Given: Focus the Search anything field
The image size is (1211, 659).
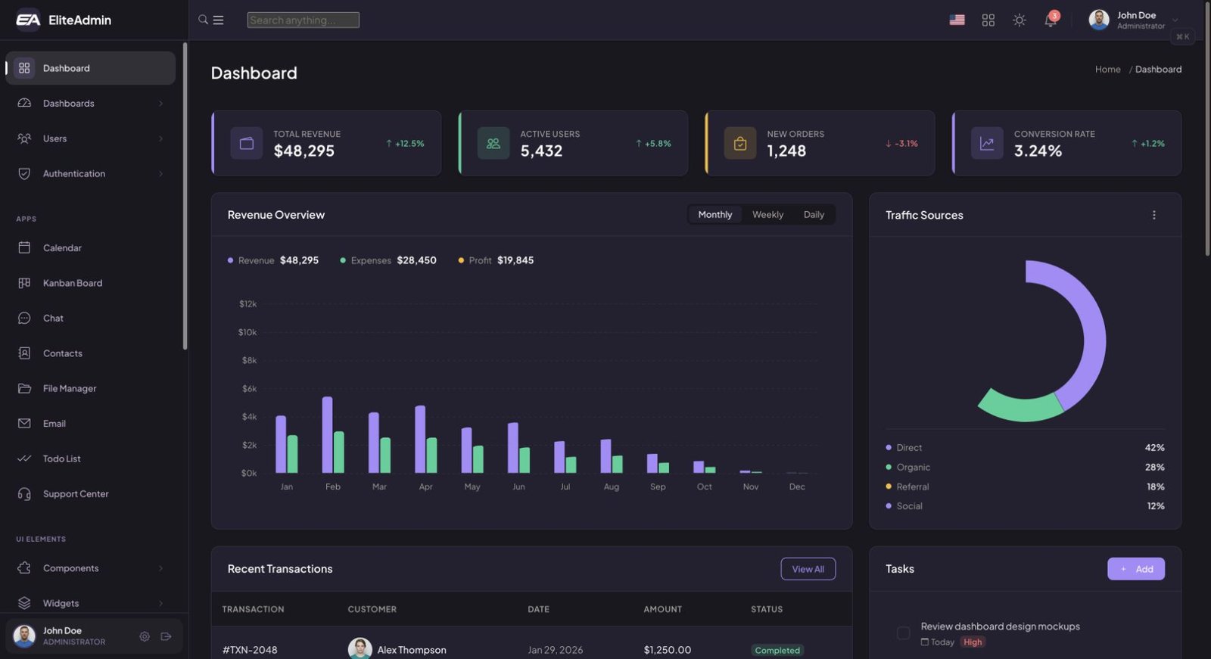Looking at the screenshot, I should pos(303,20).
